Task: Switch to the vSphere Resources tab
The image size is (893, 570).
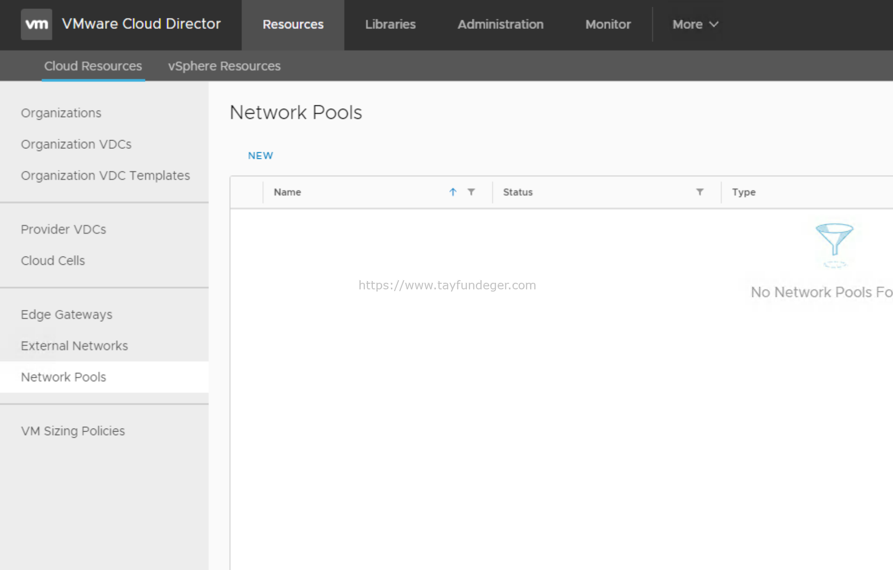Action: (x=224, y=66)
